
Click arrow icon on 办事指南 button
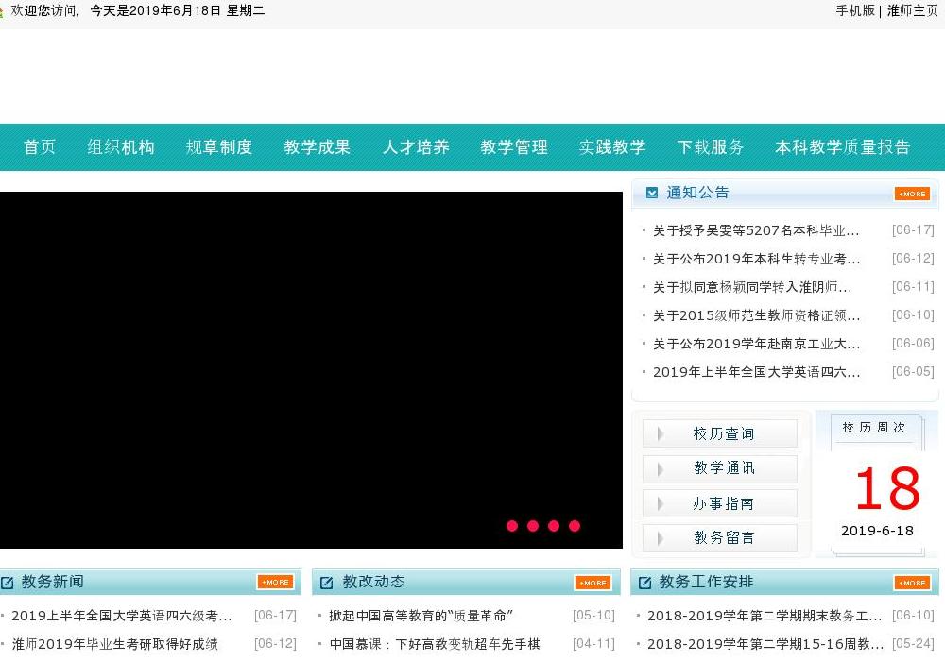tap(661, 503)
